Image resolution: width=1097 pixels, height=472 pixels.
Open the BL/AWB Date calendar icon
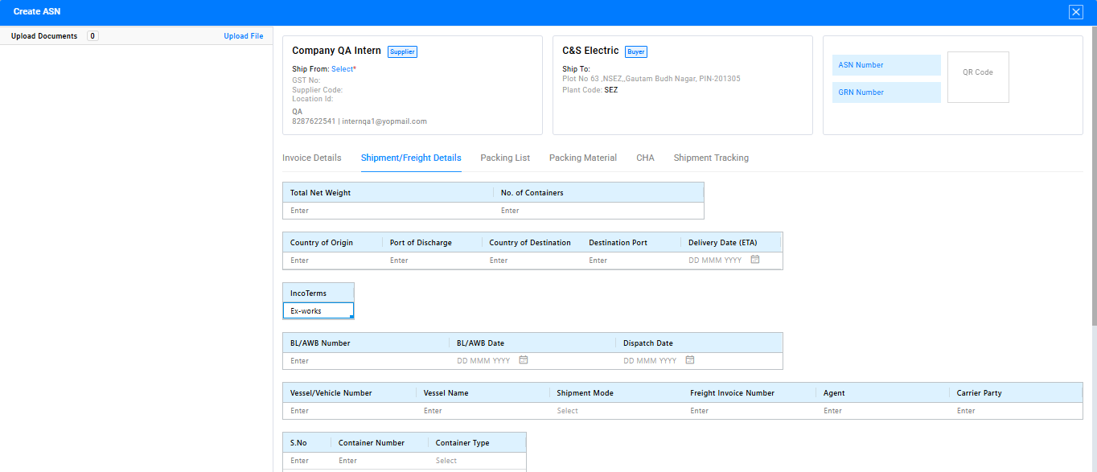tap(523, 361)
